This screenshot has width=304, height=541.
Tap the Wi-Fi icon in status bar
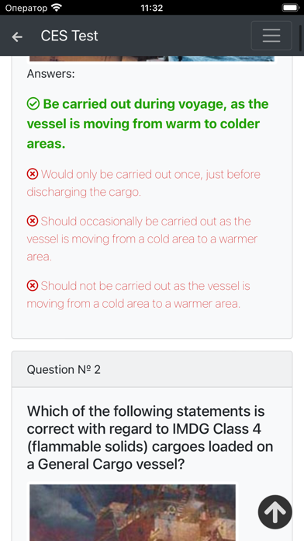[x=56, y=8]
